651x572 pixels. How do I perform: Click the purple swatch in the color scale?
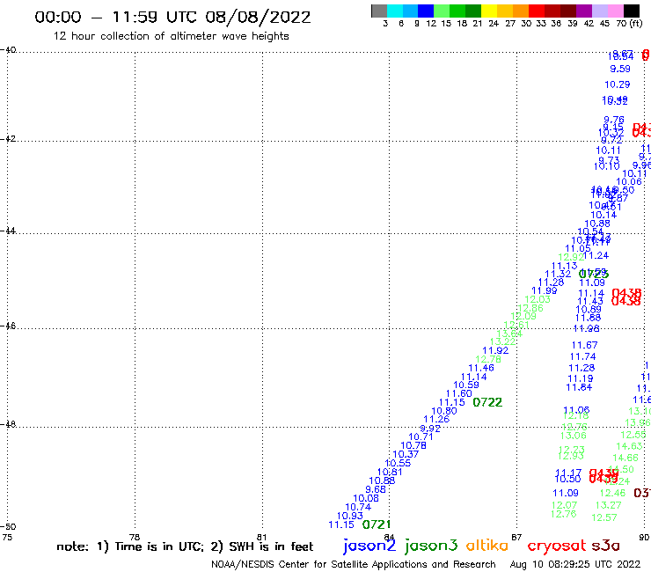pyautogui.click(x=584, y=11)
